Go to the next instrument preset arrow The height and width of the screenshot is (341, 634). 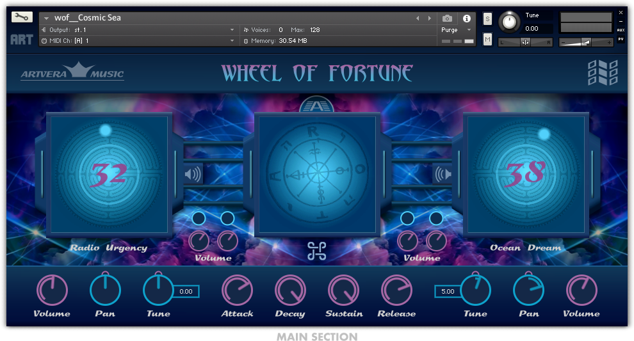(429, 19)
